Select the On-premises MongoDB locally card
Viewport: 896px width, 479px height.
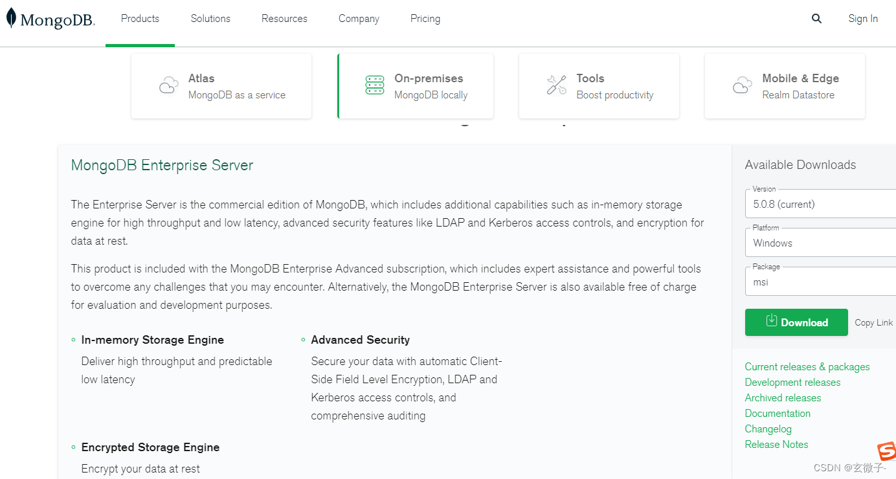[415, 86]
